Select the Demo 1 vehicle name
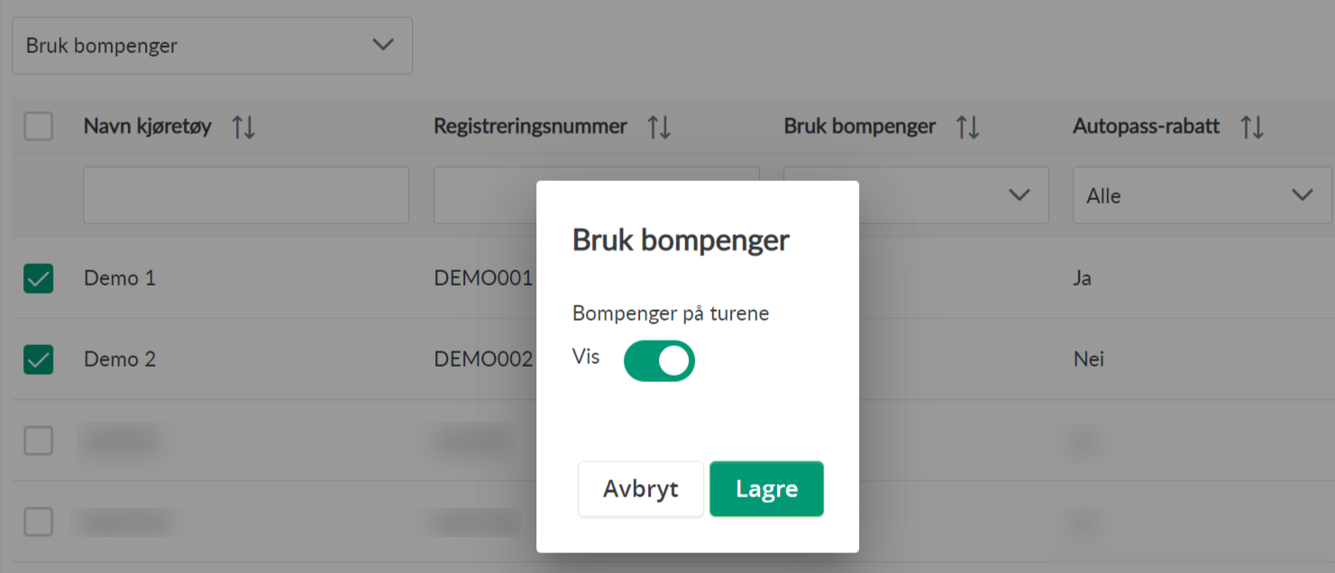 pos(120,278)
